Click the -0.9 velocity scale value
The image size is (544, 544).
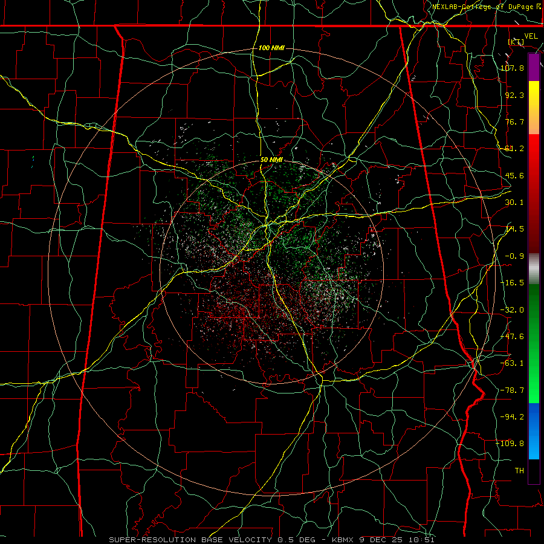point(514,256)
